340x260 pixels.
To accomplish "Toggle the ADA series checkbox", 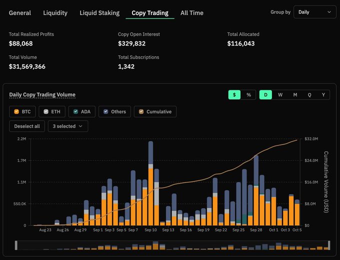I will (x=75, y=111).
